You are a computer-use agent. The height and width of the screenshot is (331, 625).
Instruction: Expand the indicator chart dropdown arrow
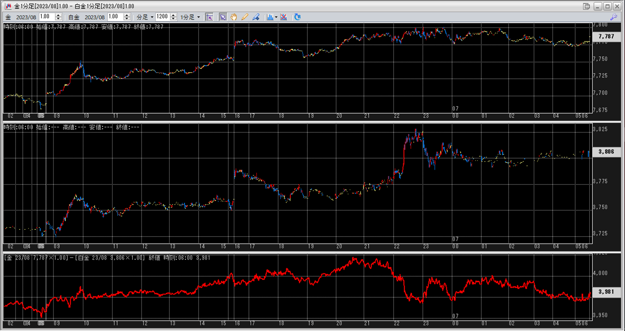[276, 17]
